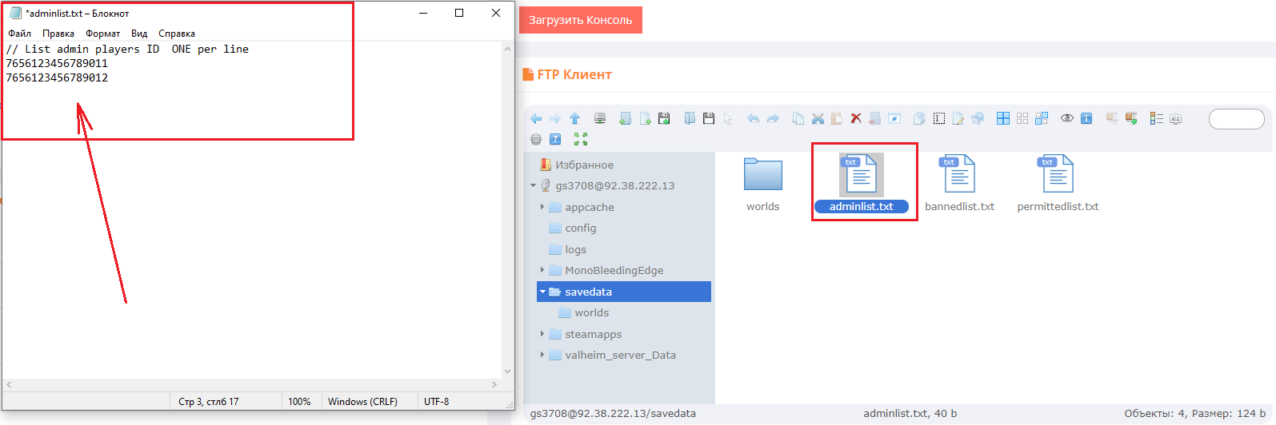
Task: Go up to the parent folder
Action: [x=574, y=118]
